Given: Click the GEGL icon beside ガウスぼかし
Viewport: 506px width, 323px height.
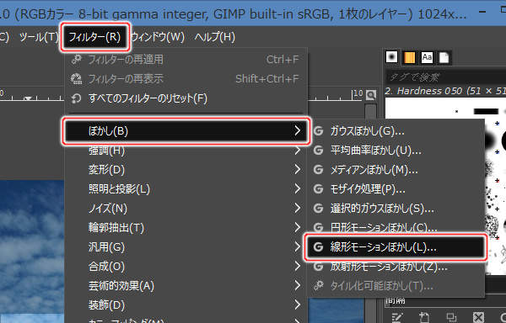Looking at the screenshot, I should pos(318,131).
